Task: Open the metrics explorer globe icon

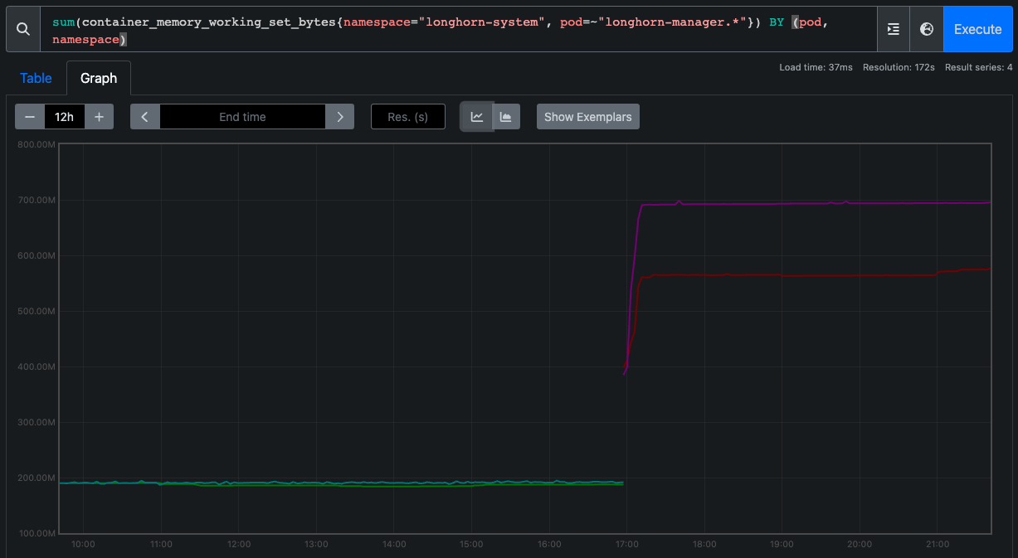Action: click(926, 29)
